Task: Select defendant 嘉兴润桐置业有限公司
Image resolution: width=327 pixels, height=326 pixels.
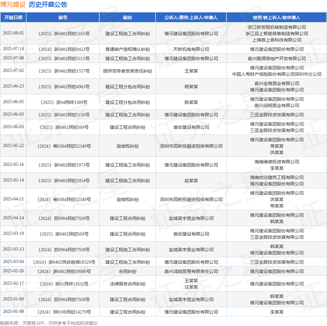Action: (x=277, y=105)
